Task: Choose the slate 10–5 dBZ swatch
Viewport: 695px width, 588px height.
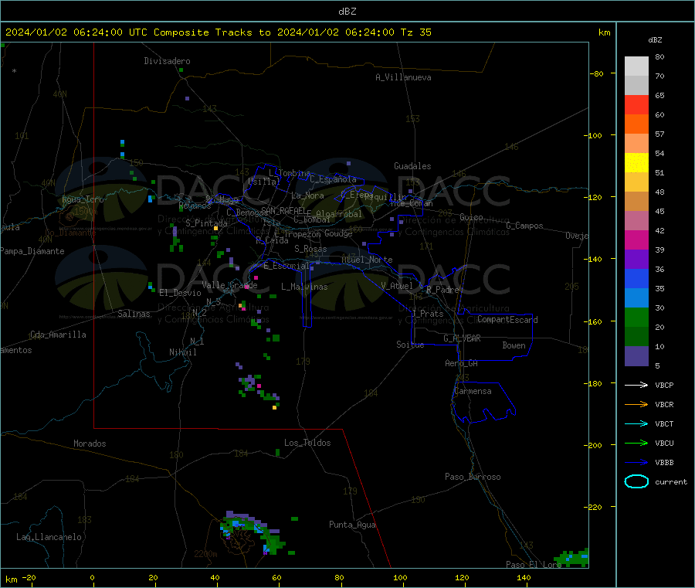Action: coord(636,356)
